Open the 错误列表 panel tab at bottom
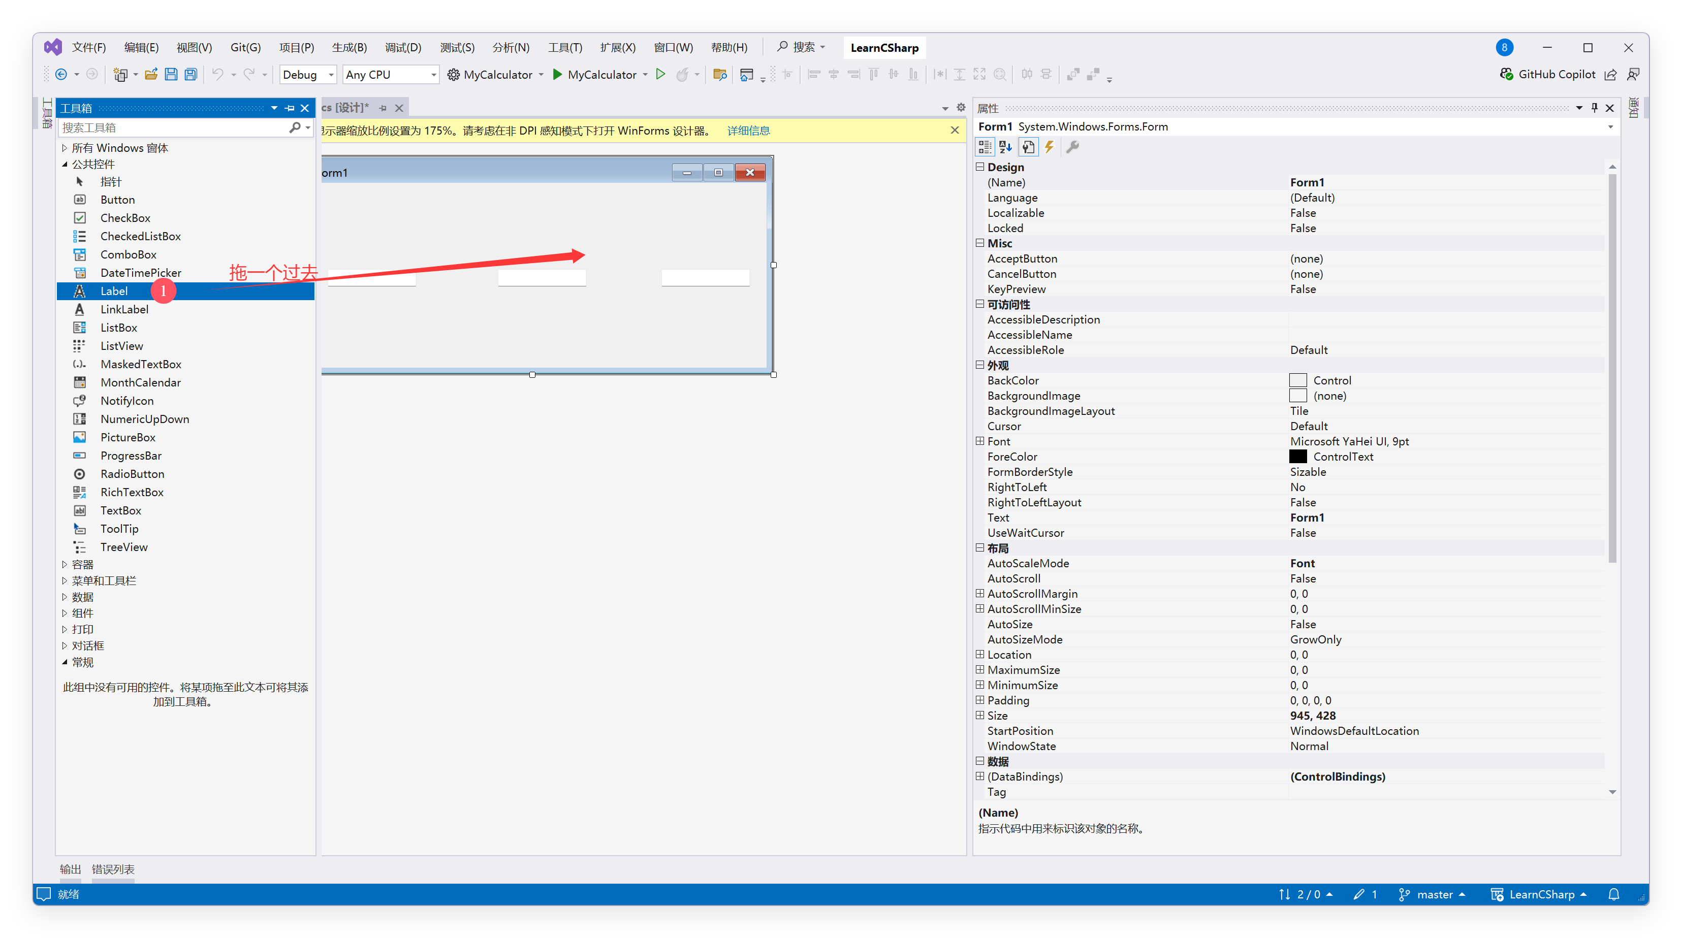This screenshot has width=1682, height=938. 113,869
